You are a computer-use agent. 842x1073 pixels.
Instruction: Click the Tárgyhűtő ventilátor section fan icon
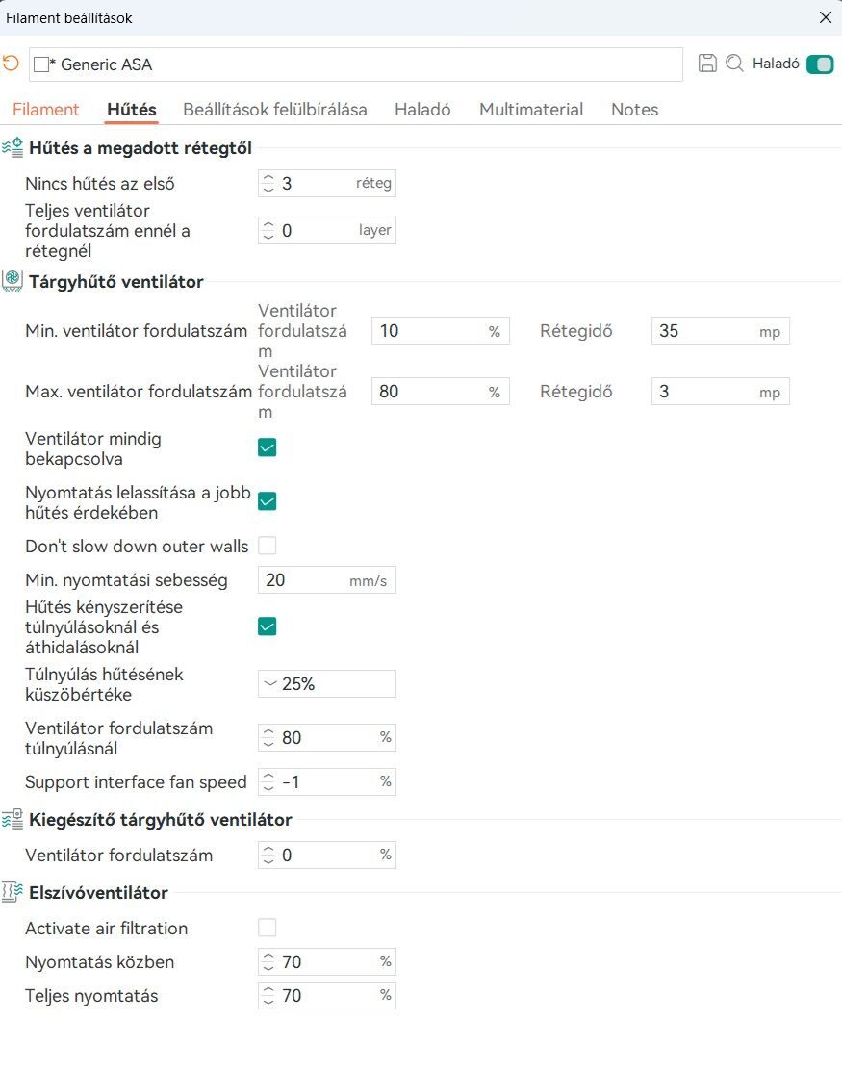pyautogui.click(x=13, y=281)
